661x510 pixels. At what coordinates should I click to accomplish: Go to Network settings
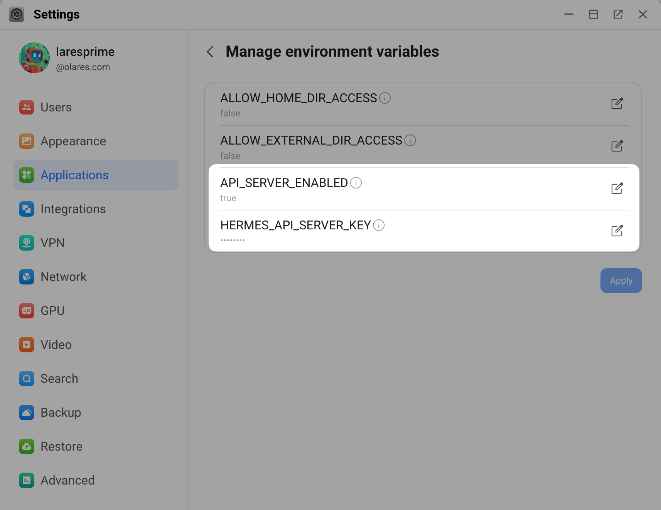(96, 277)
